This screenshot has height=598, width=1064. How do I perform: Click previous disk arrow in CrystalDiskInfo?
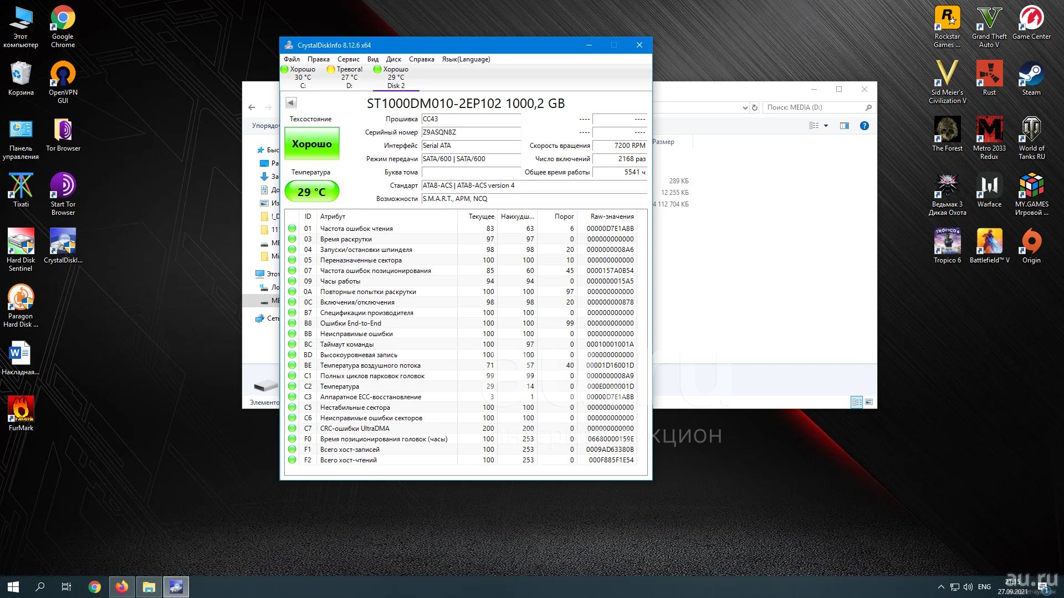click(x=291, y=102)
